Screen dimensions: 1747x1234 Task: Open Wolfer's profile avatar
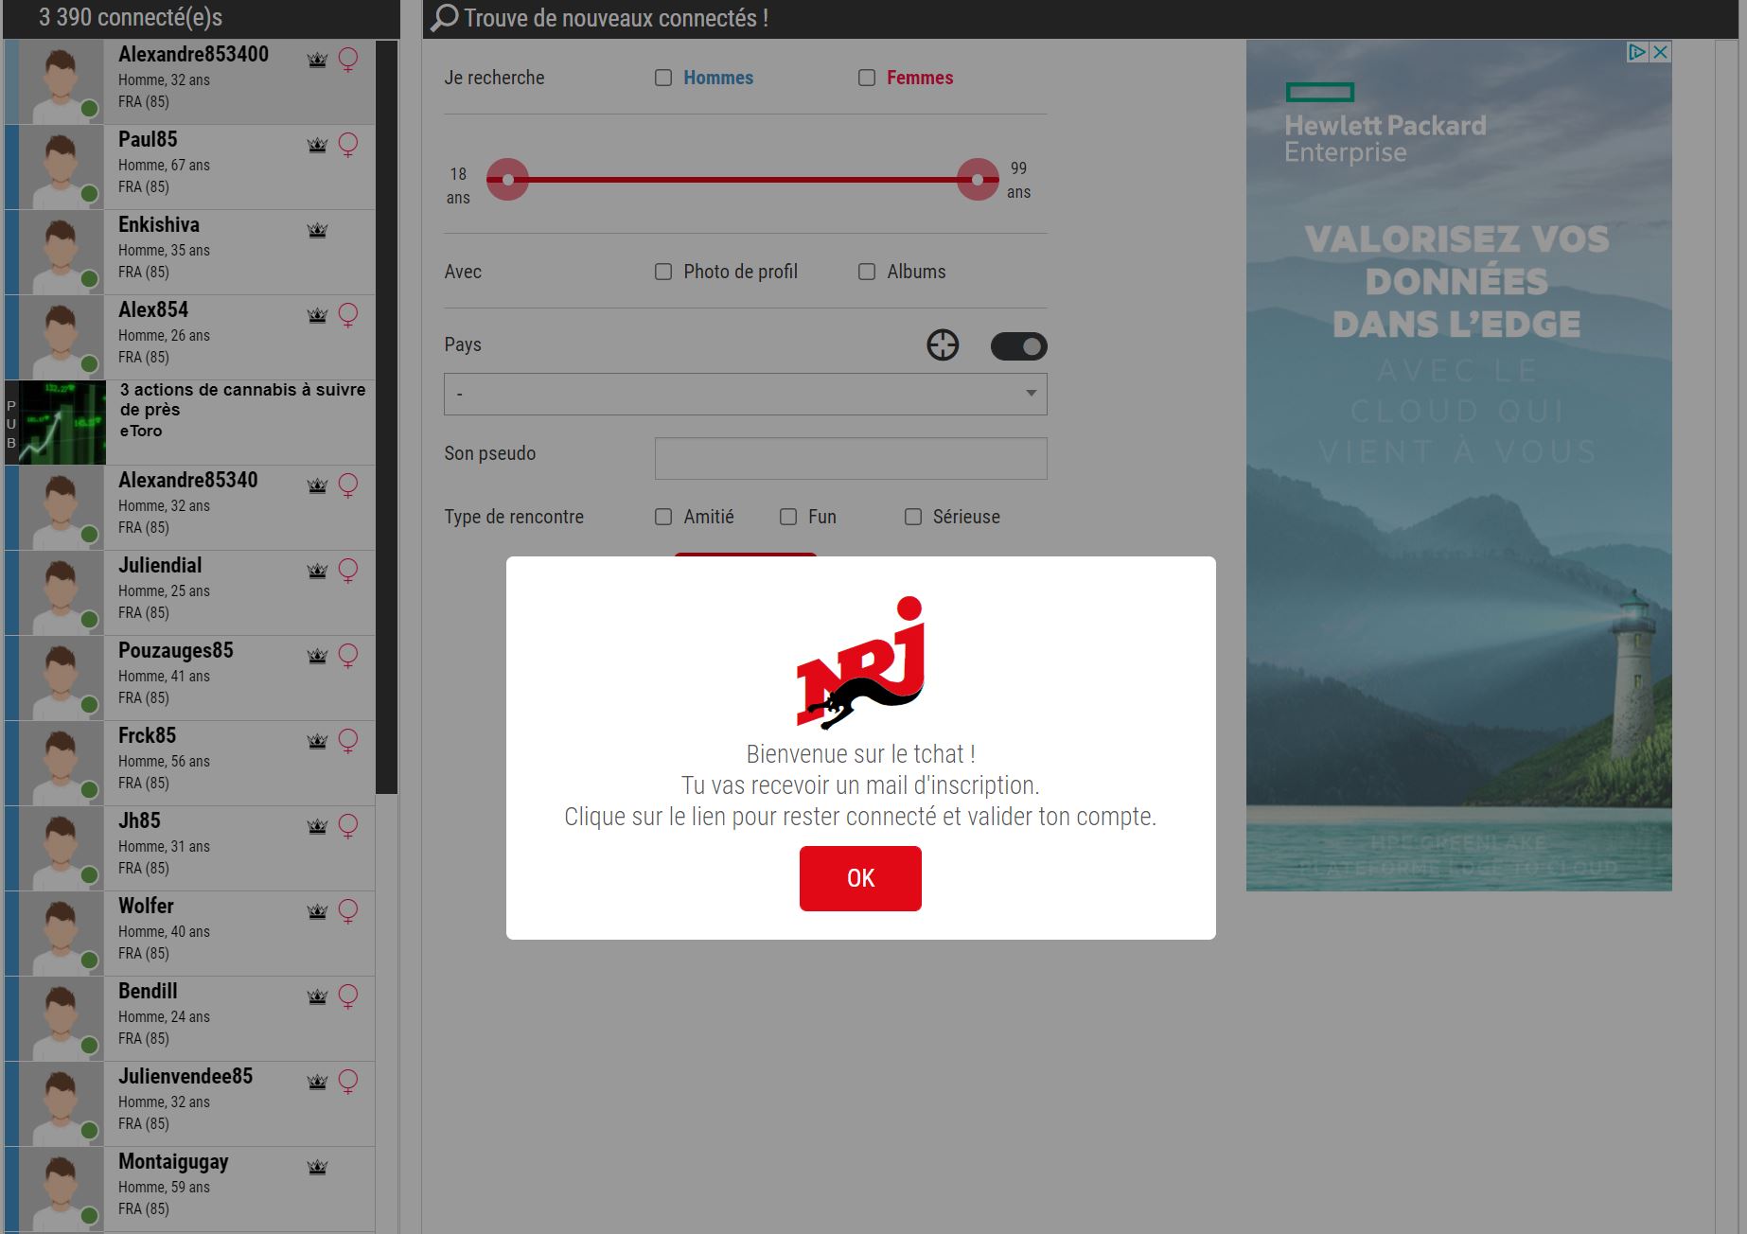pos(62,934)
